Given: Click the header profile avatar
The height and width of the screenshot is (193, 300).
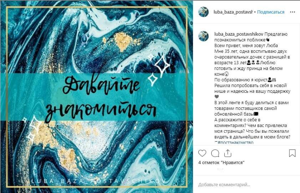Looking at the screenshot, I should [x=203, y=12].
